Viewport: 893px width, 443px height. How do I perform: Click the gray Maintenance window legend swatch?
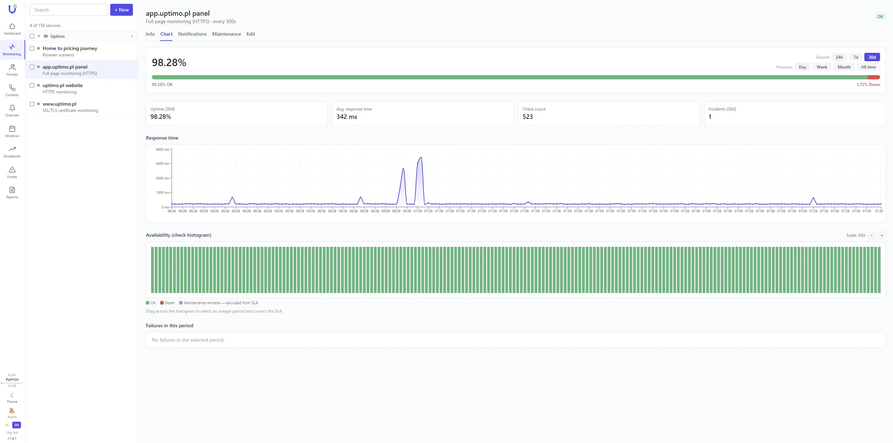181,303
